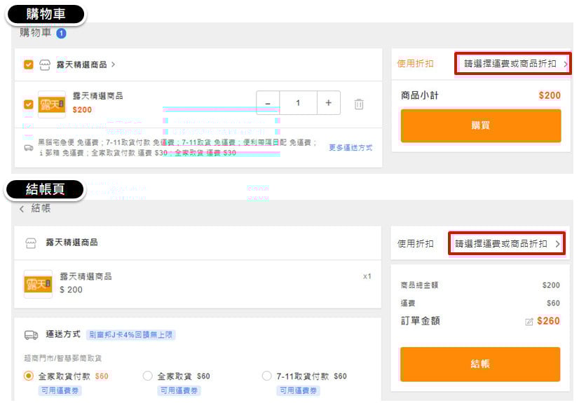Uncheck the product item checkbox in cart
Screen dimensions: 579x403
tap(28, 104)
